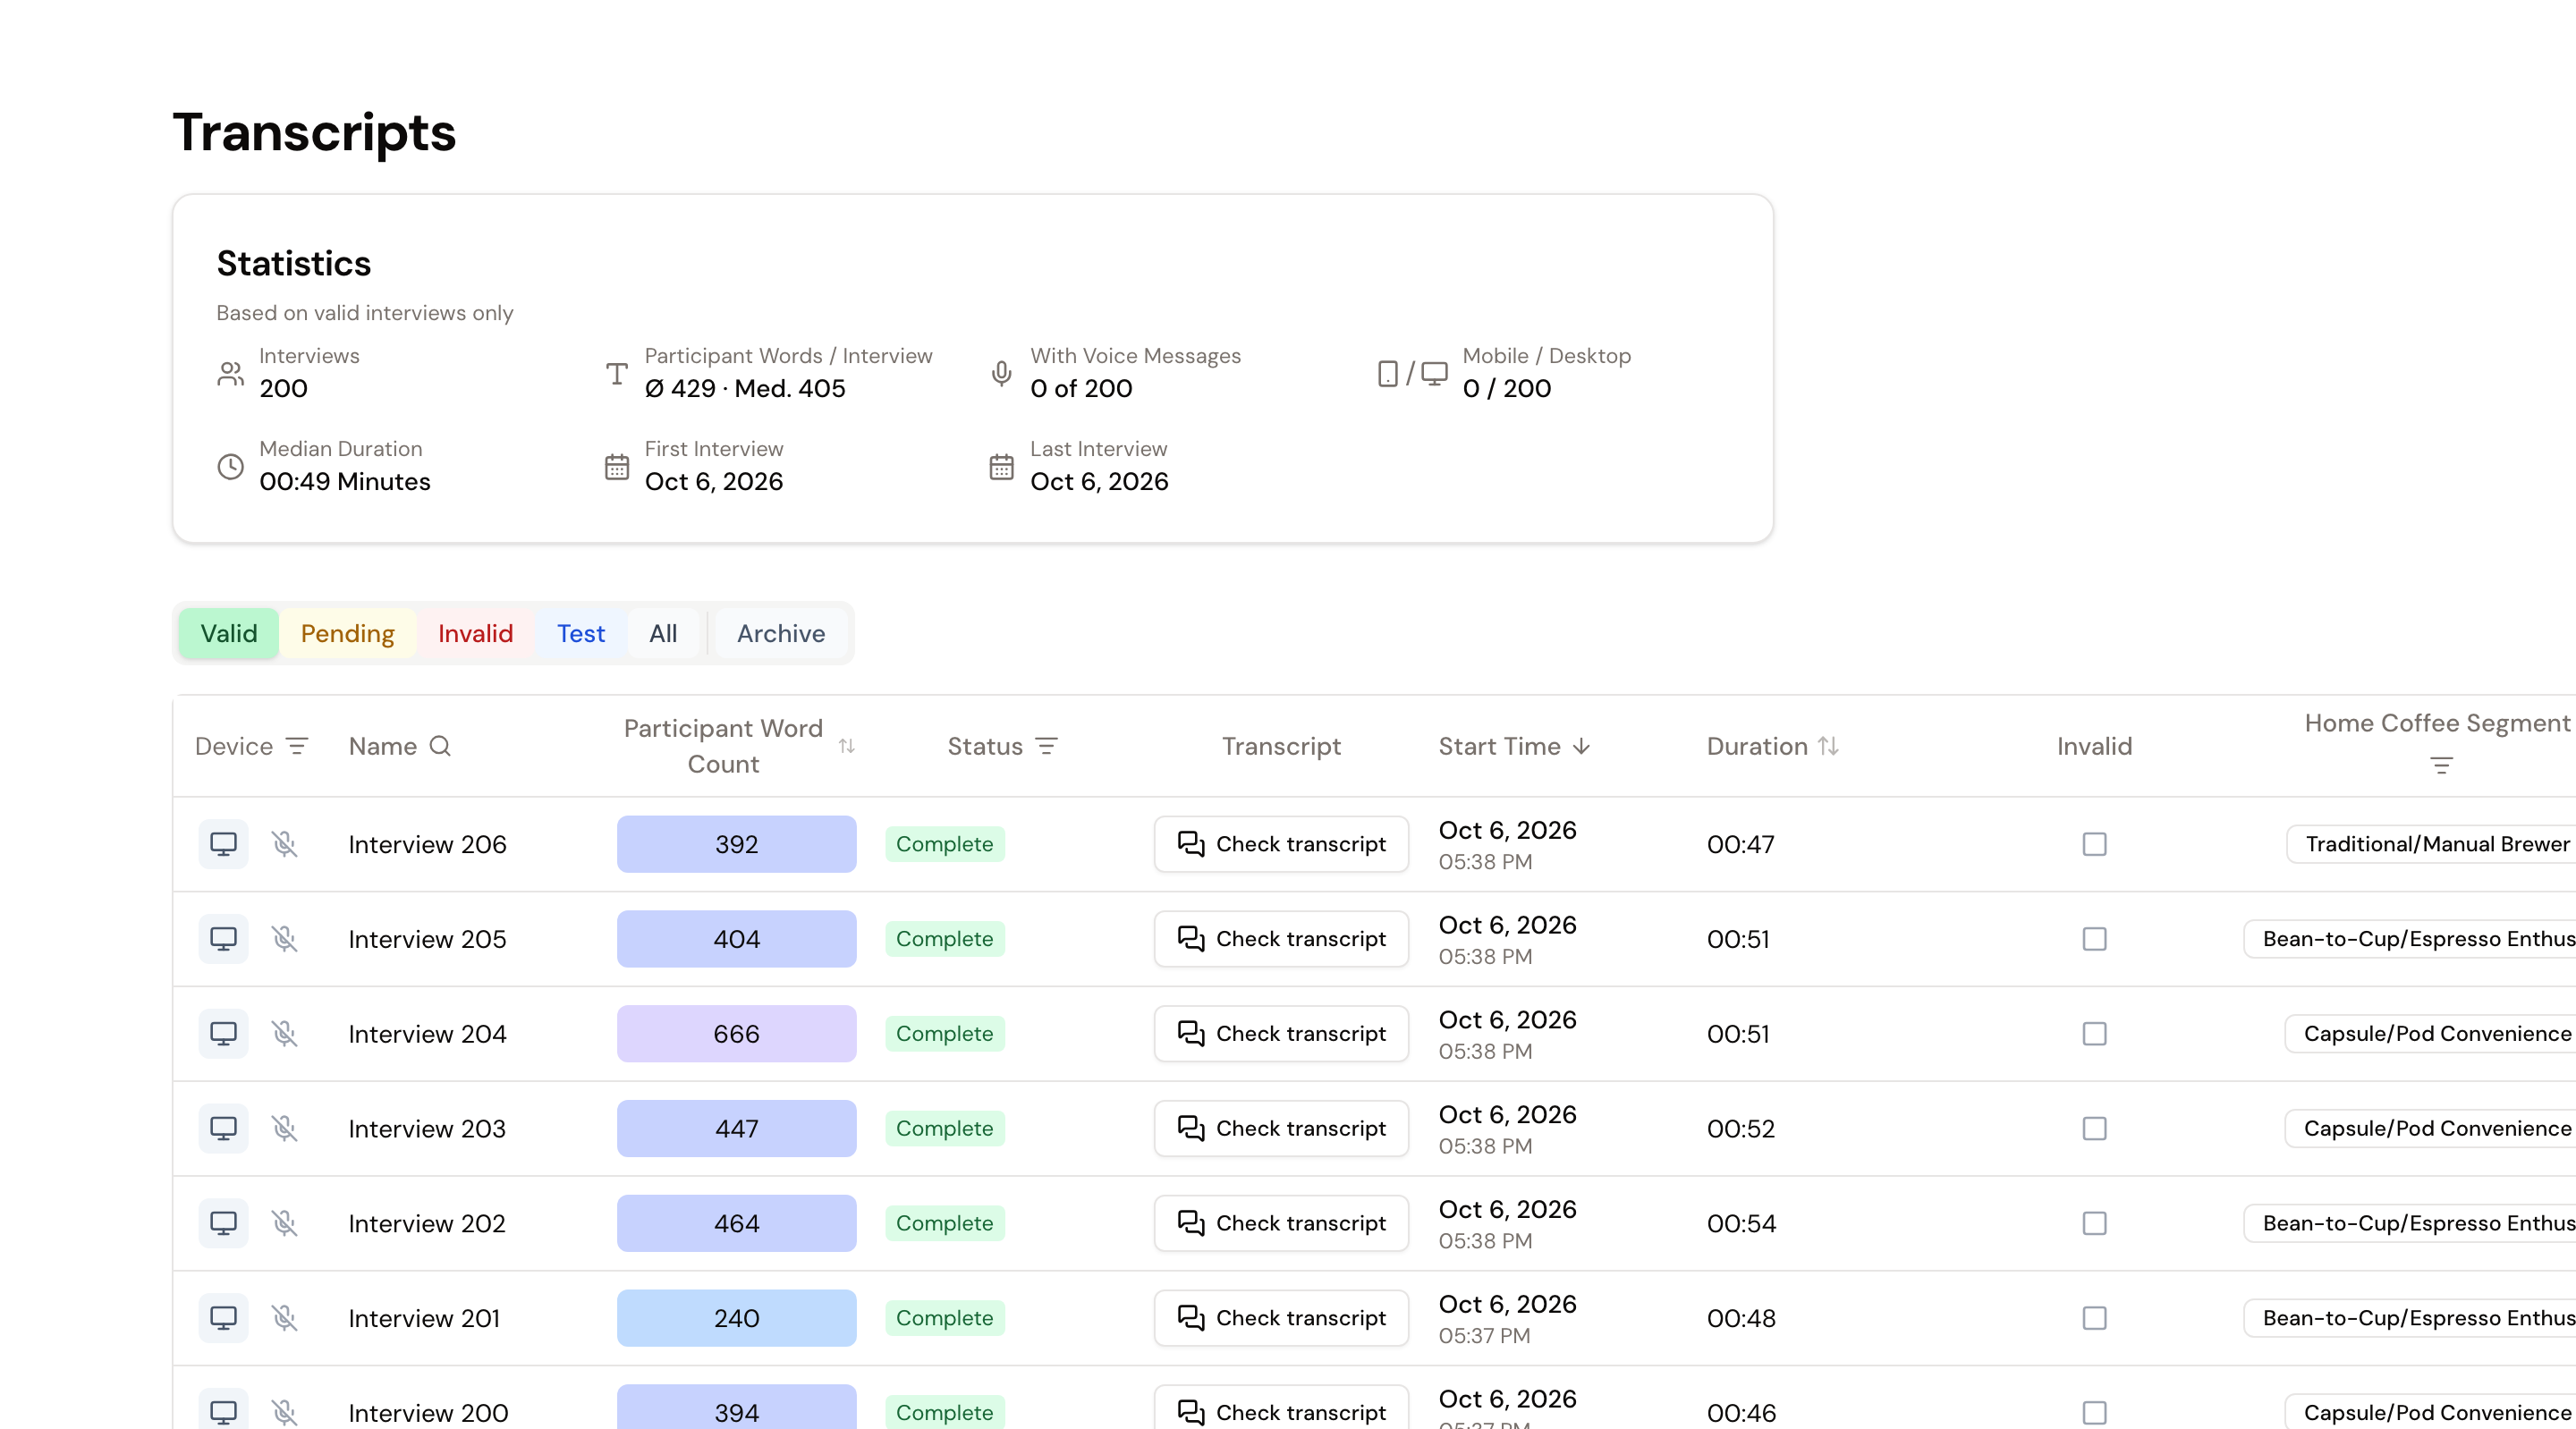Sort by Participant Word Count arrows
2576x1429 pixels.
pos(846,746)
